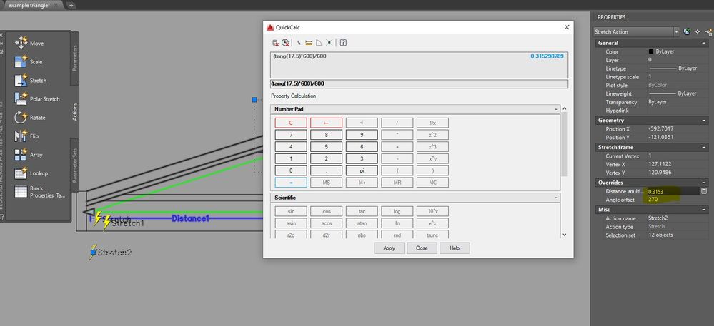The width and height of the screenshot is (714, 326).
Task: Collapse the Overrides properties section
Action: (x=704, y=183)
